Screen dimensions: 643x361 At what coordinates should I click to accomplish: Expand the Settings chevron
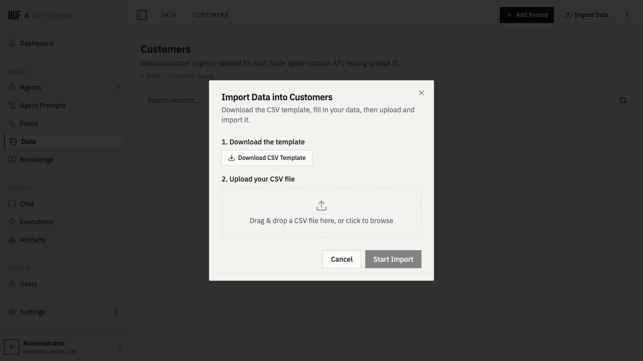click(x=116, y=312)
